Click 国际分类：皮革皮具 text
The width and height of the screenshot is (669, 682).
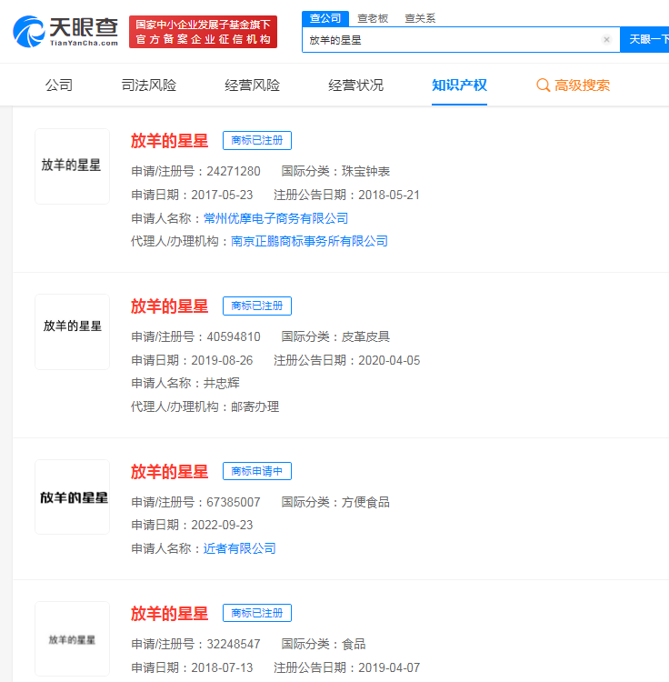(335, 337)
